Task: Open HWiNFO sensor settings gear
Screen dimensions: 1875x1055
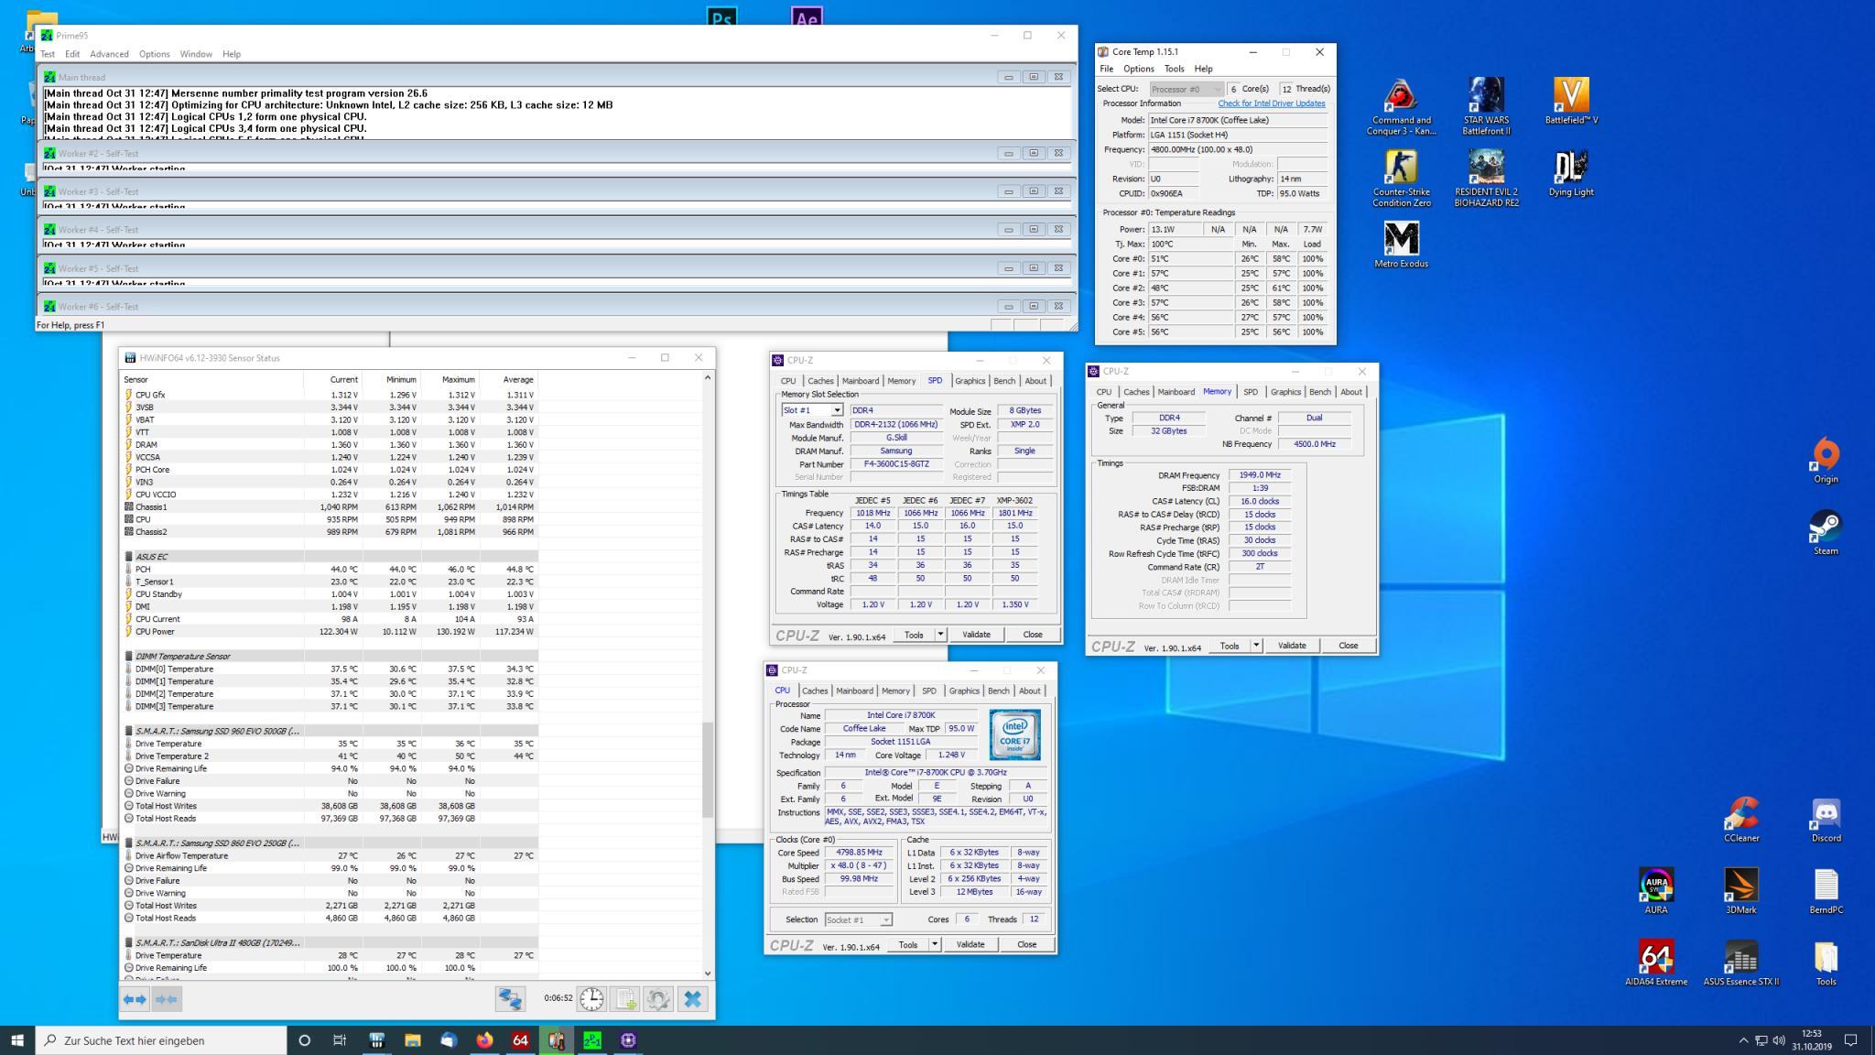Action: [658, 999]
